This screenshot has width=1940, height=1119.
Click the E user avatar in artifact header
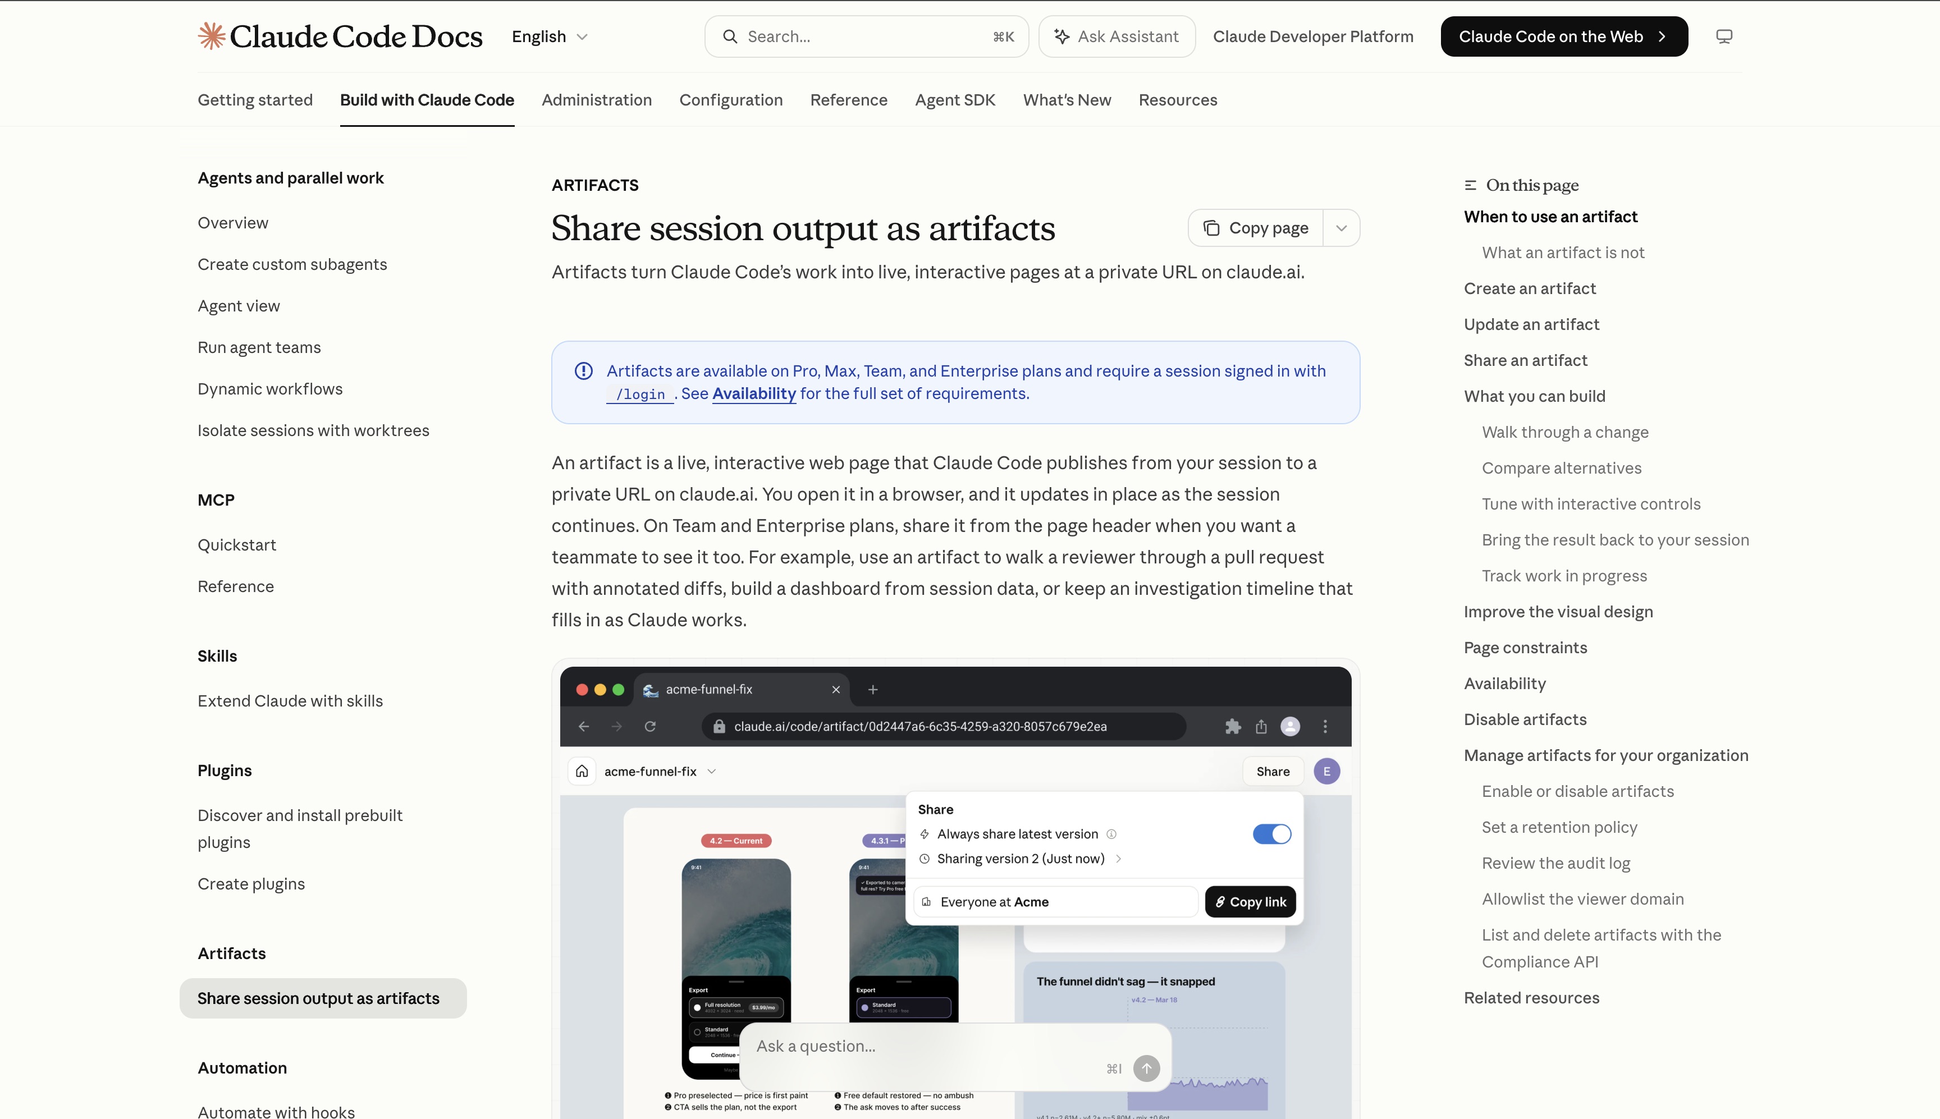1326,771
